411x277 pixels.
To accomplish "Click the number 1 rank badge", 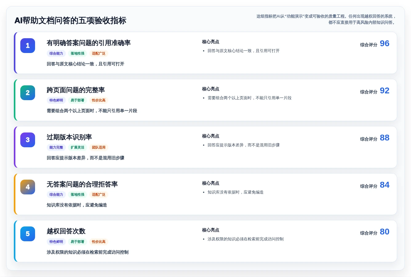I will 28,46.
